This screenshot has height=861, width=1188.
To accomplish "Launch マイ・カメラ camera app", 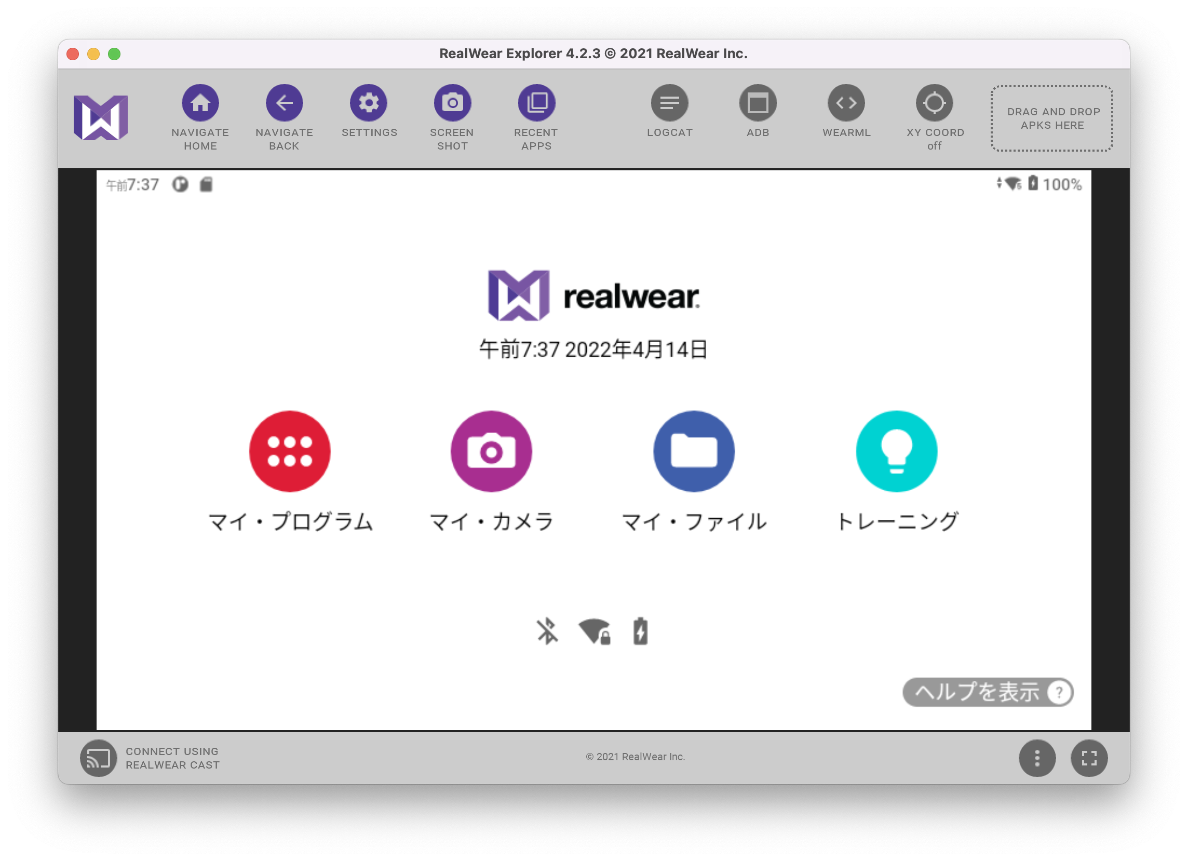I will pyautogui.click(x=491, y=451).
